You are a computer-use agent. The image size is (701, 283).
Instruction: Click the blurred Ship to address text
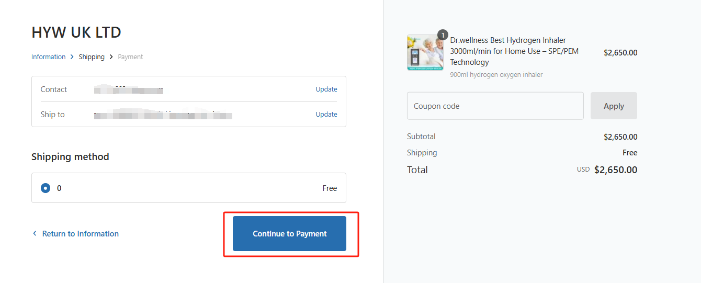pos(163,115)
